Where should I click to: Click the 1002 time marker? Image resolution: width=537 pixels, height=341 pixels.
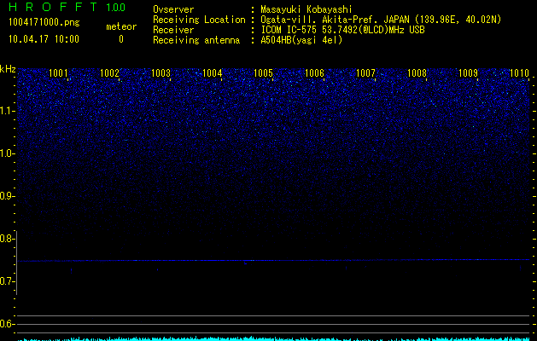click(x=109, y=73)
